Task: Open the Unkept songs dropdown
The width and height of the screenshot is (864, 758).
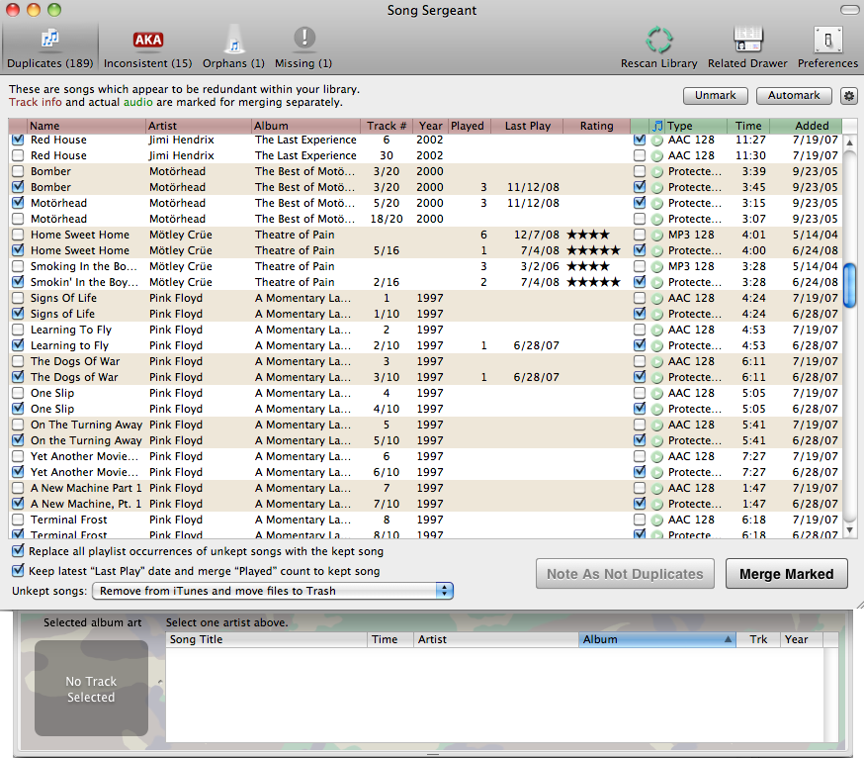Action: click(x=273, y=591)
